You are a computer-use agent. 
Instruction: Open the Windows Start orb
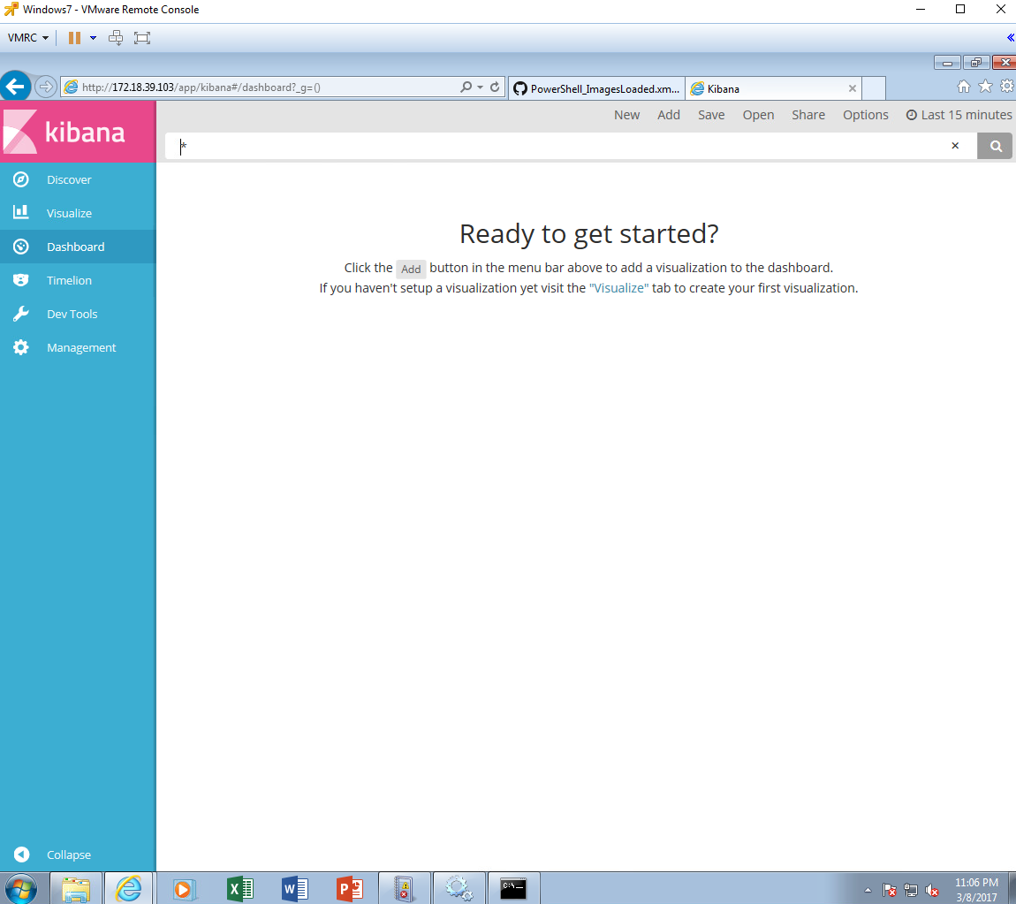[20, 888]
